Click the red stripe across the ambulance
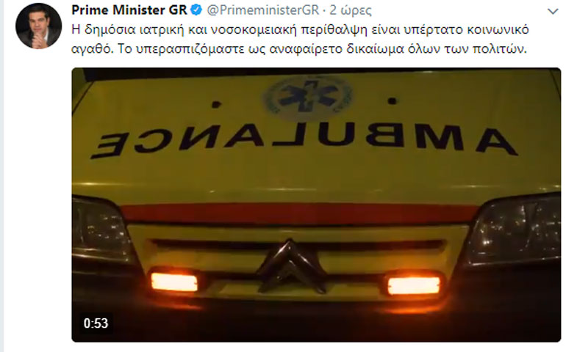 pyautogui.click(x=301, y=213)
